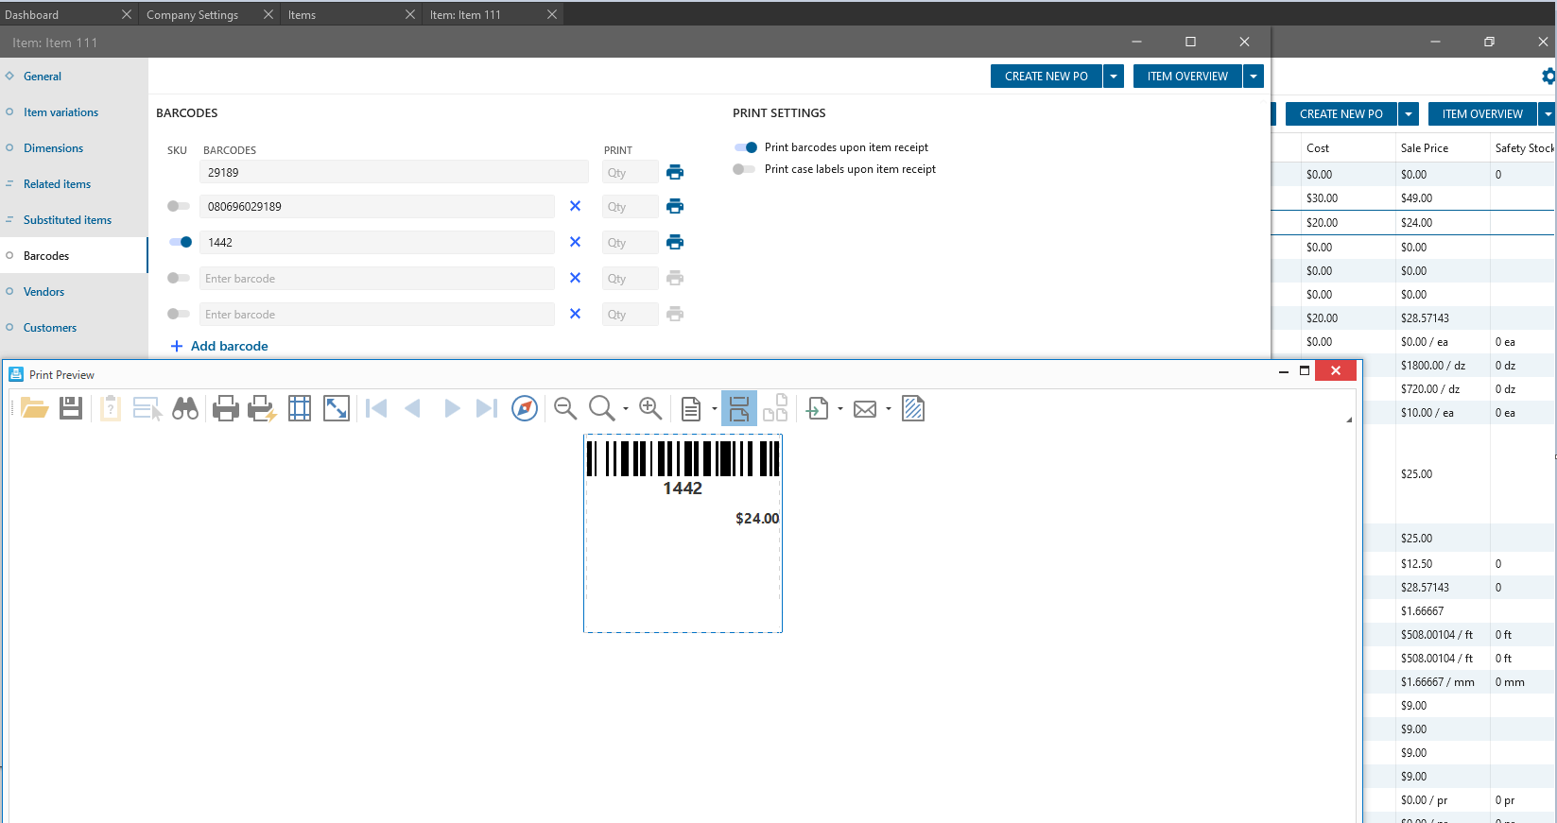1557x823 pixels.
Task: Click the Create New PO button in item window
Action: coord(1046,77)
